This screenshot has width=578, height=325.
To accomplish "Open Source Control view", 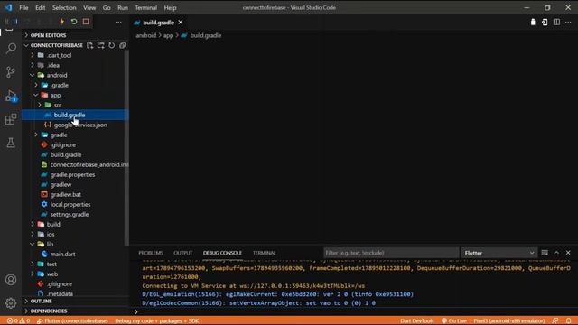I will click(11, 72).
